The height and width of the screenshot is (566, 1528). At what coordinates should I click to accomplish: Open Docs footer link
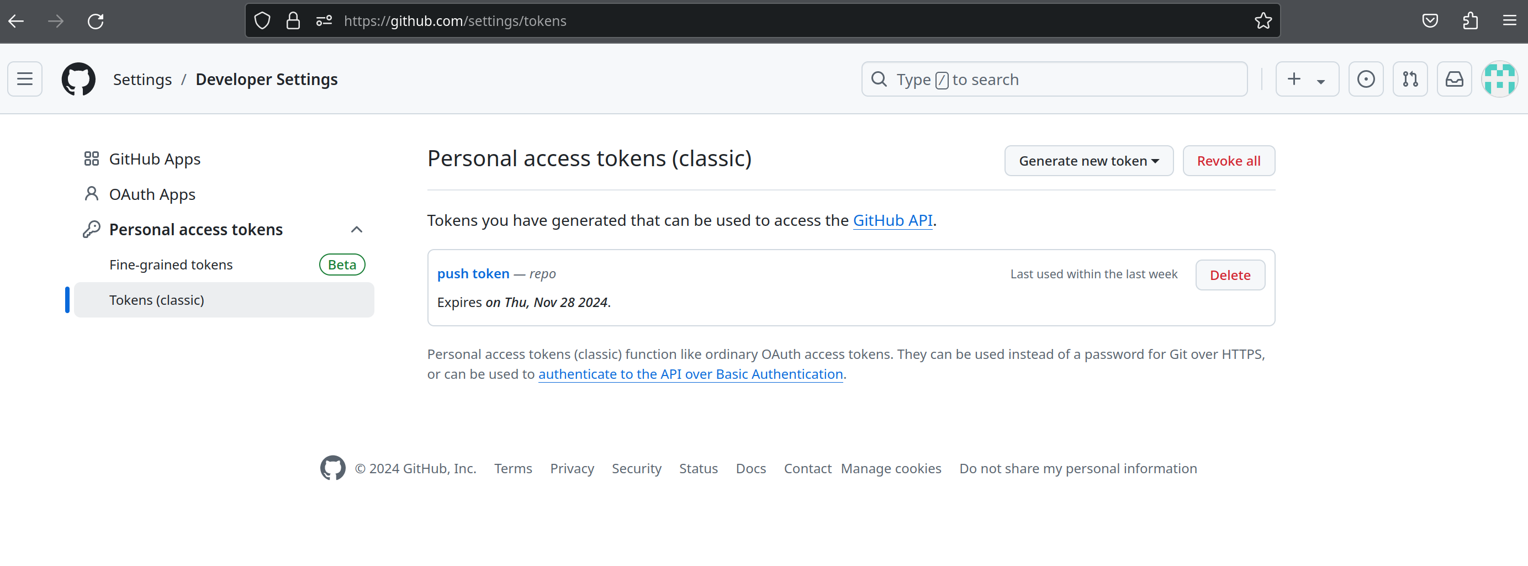click(751, 469)
